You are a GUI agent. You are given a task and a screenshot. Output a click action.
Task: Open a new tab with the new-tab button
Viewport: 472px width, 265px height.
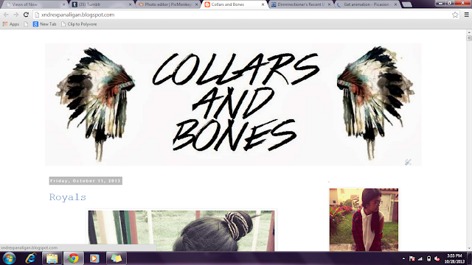click(406, 4)
